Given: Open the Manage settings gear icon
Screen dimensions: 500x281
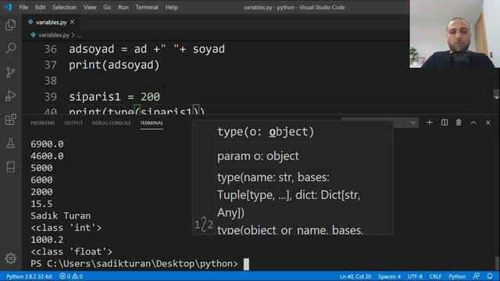Looking at the screenshot, I should (x=10, y=258).
